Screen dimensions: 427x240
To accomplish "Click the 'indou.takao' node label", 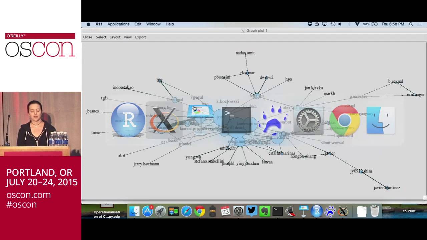I will point(123,87).
